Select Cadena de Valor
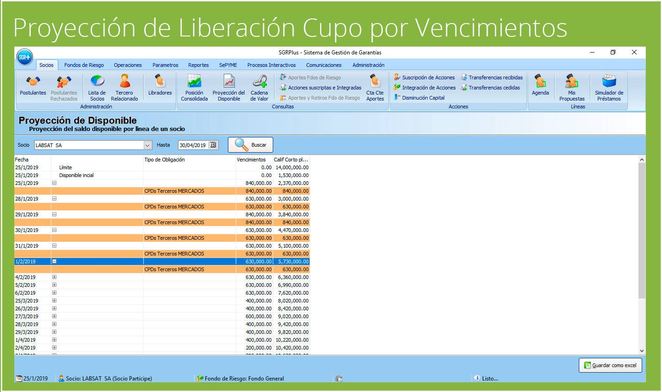Image resolution: width=662 pixels, height=392 pixels. [x=259, y=88]
